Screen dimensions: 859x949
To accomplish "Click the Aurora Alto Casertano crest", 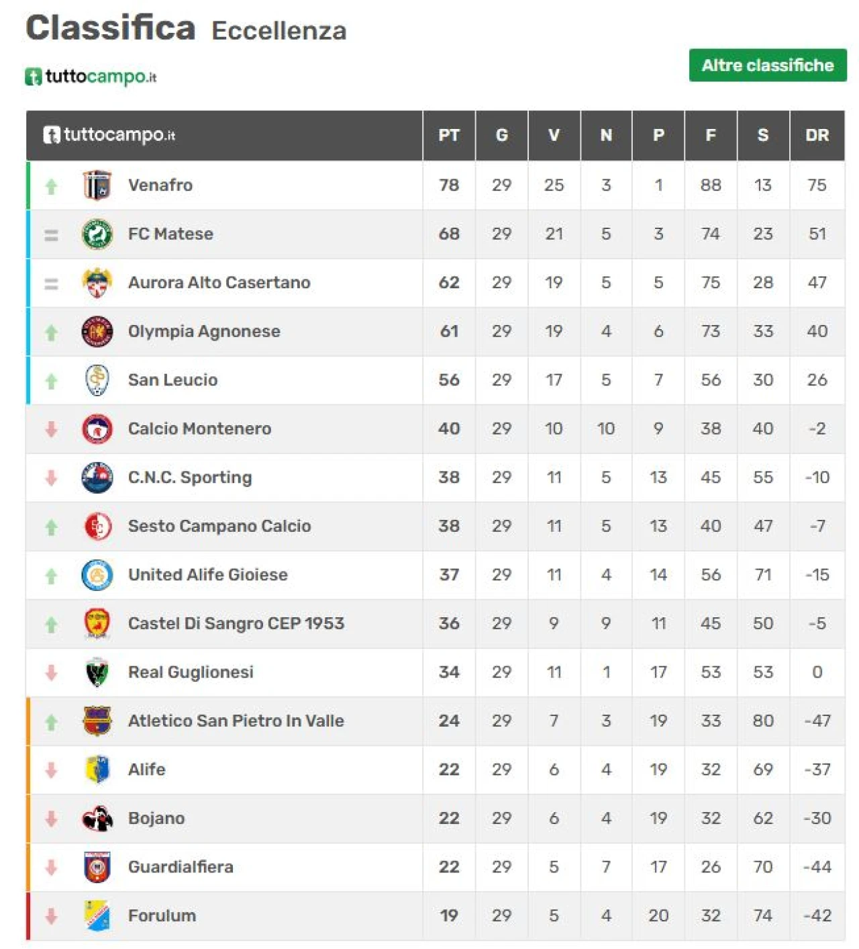I will point(97,283).
